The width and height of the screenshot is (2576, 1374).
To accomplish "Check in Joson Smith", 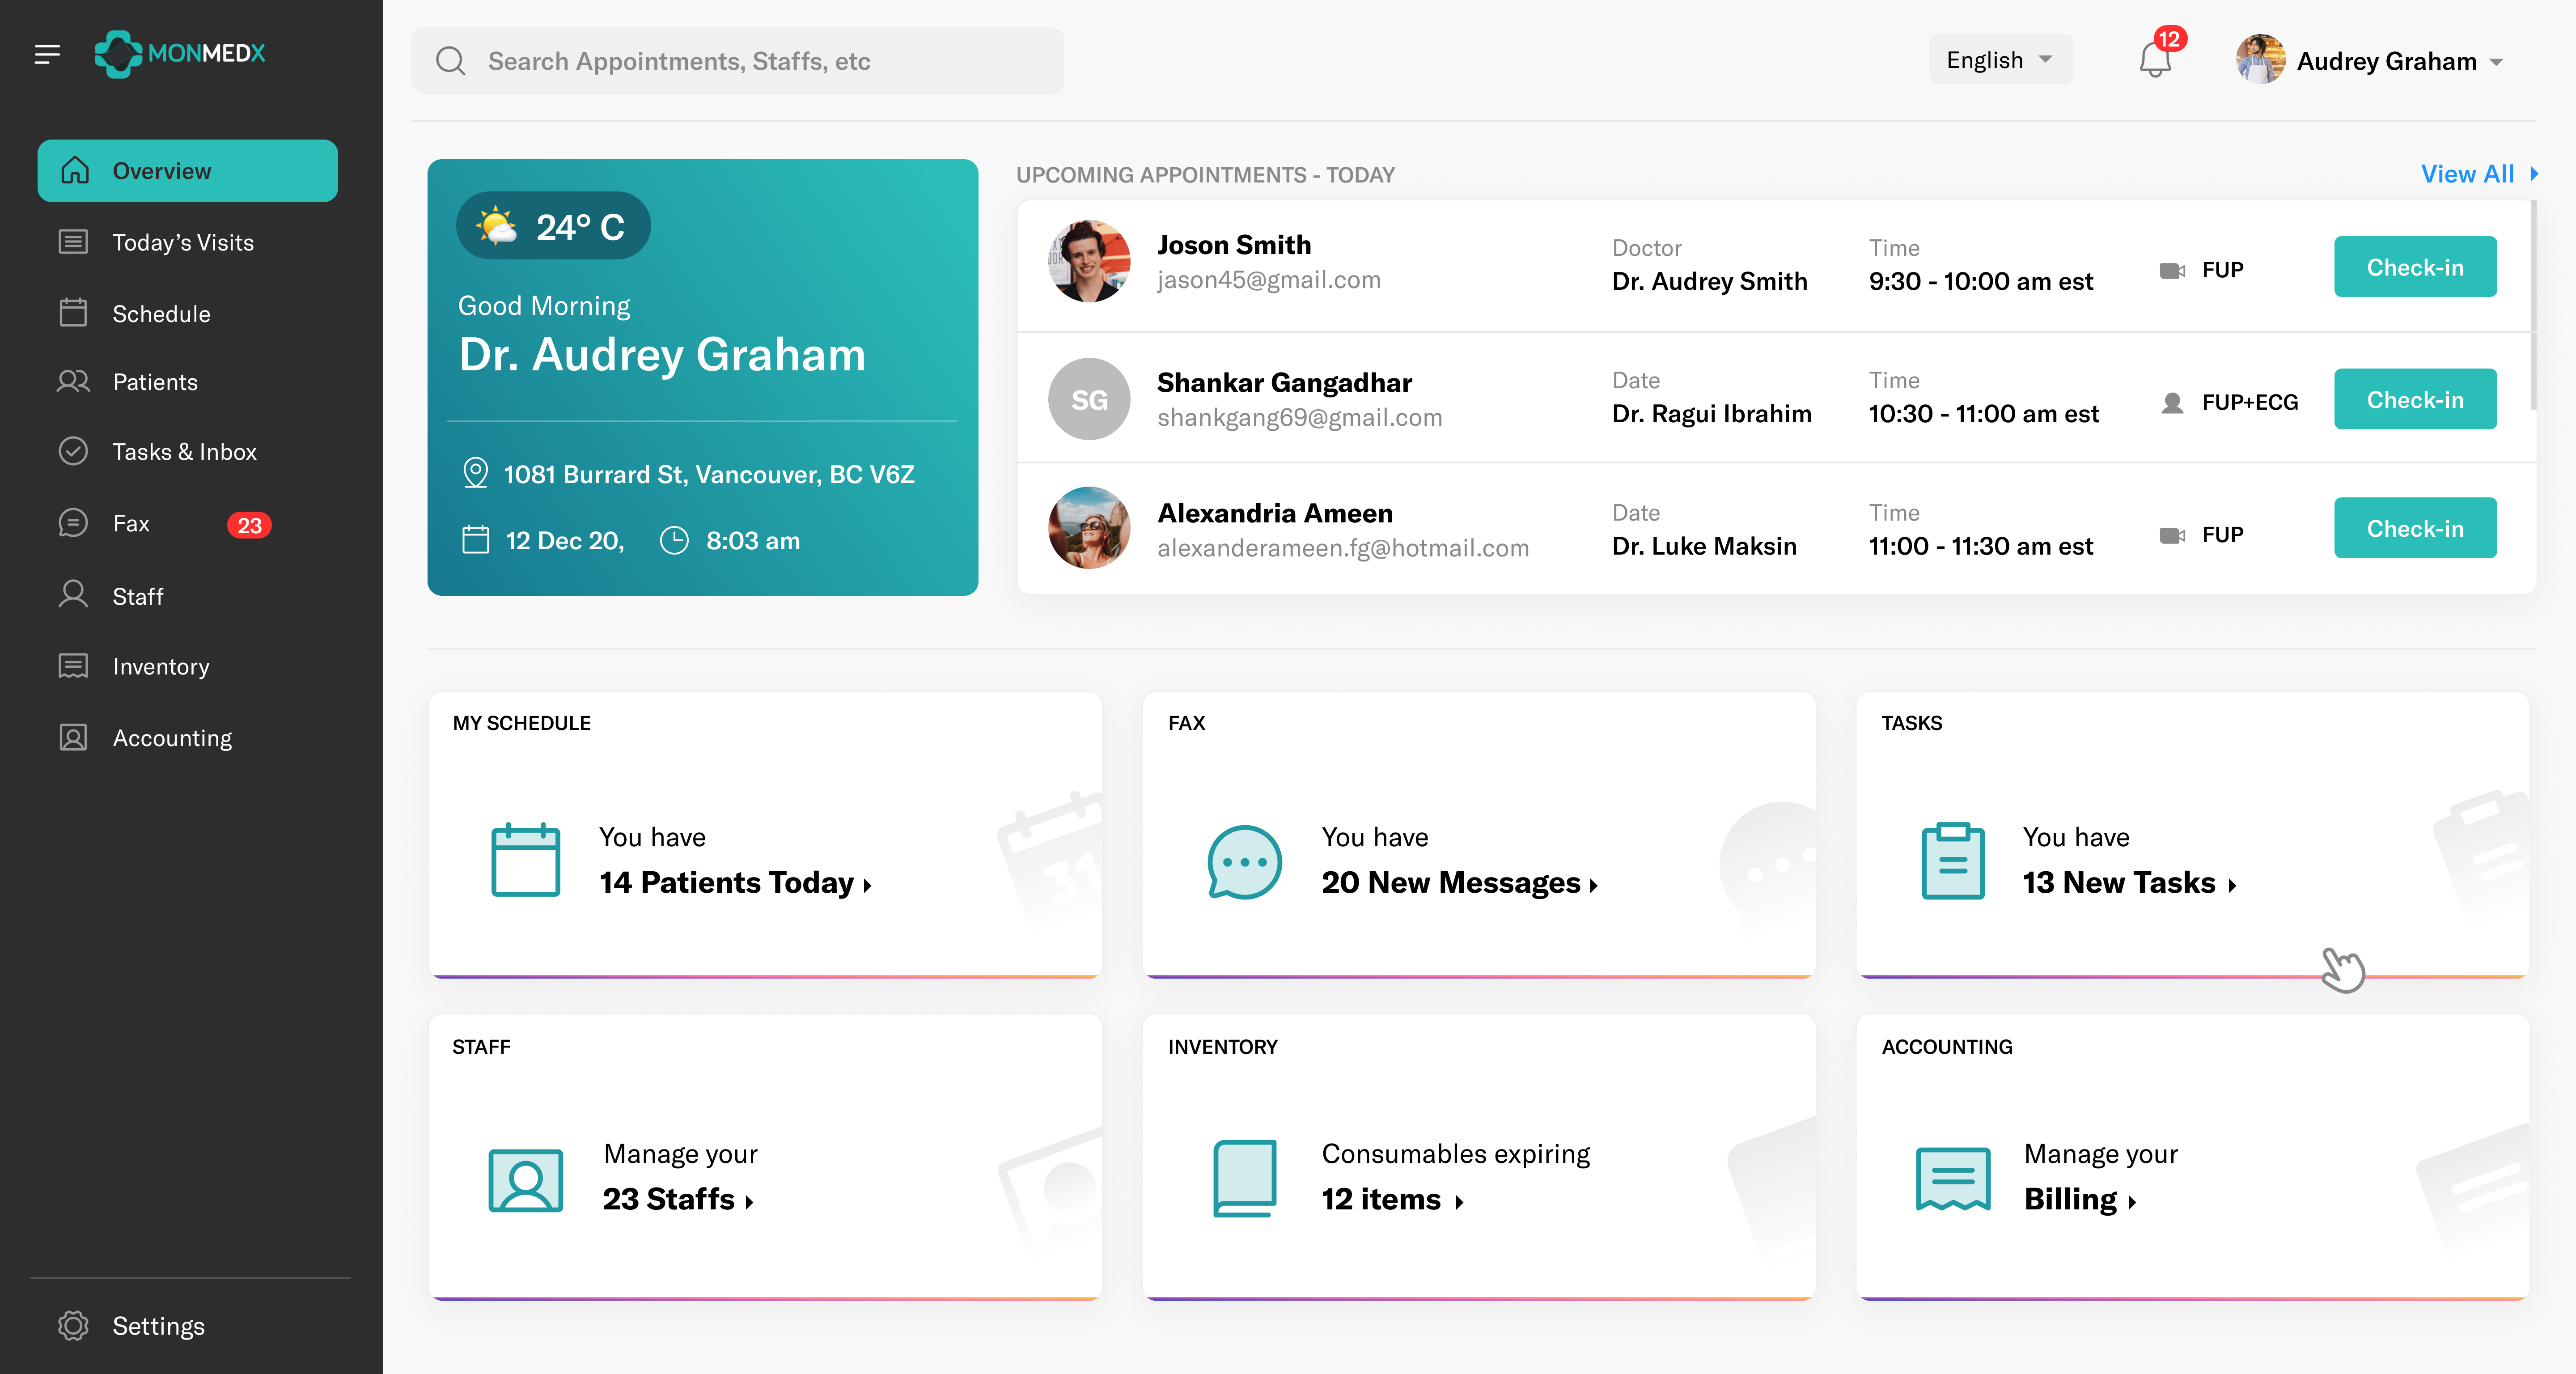I will 2414,267.
